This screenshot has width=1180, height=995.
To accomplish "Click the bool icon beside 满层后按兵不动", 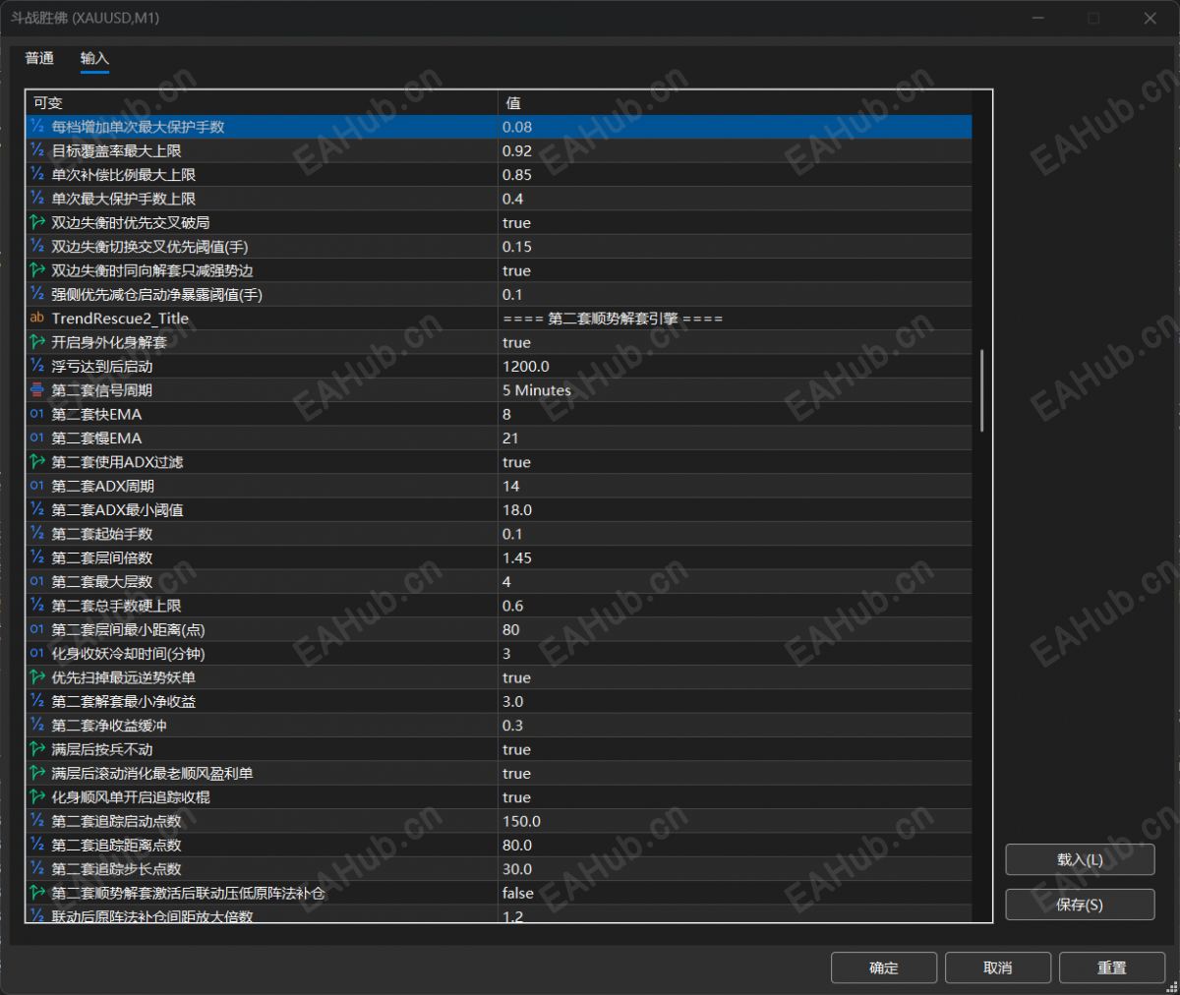I will (x=37, y=749).
